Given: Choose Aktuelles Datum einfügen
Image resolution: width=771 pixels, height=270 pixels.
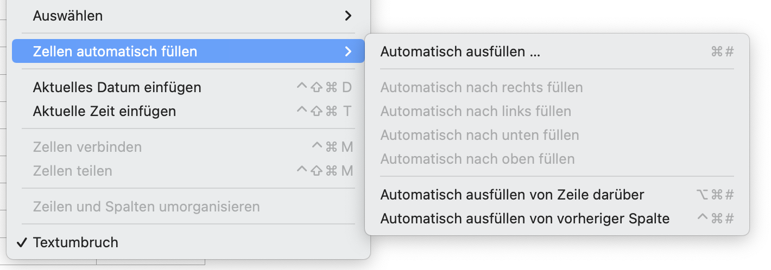Looking at the screenshot, I should 117,87.
